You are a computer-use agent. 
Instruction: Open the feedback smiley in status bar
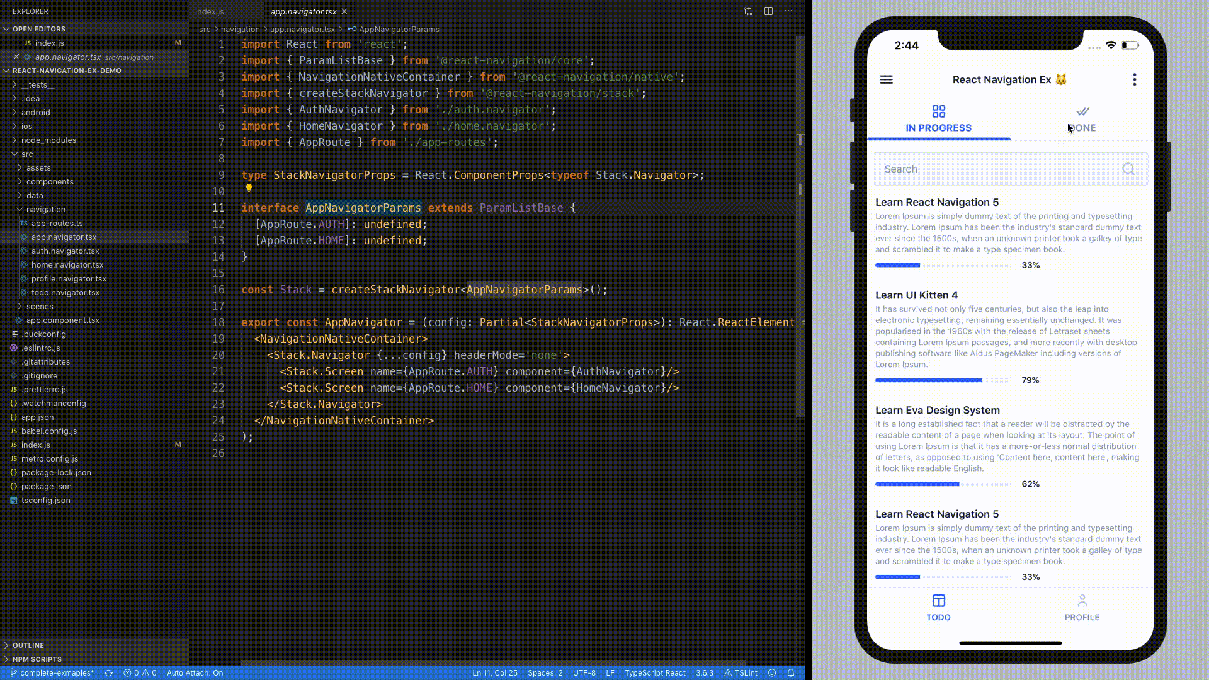(773, 672)
